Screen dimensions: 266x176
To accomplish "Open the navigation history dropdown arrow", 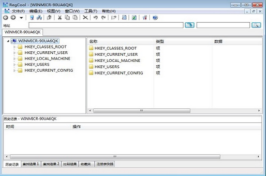I will tap(21, 17).
